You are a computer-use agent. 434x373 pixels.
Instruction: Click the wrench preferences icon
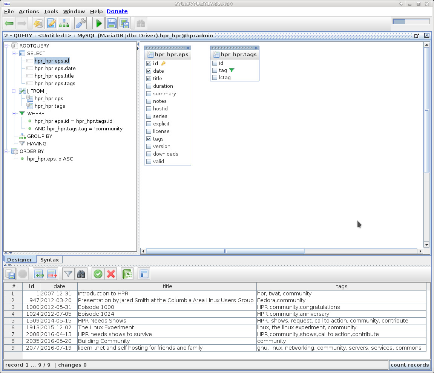(x=80, y=23)
